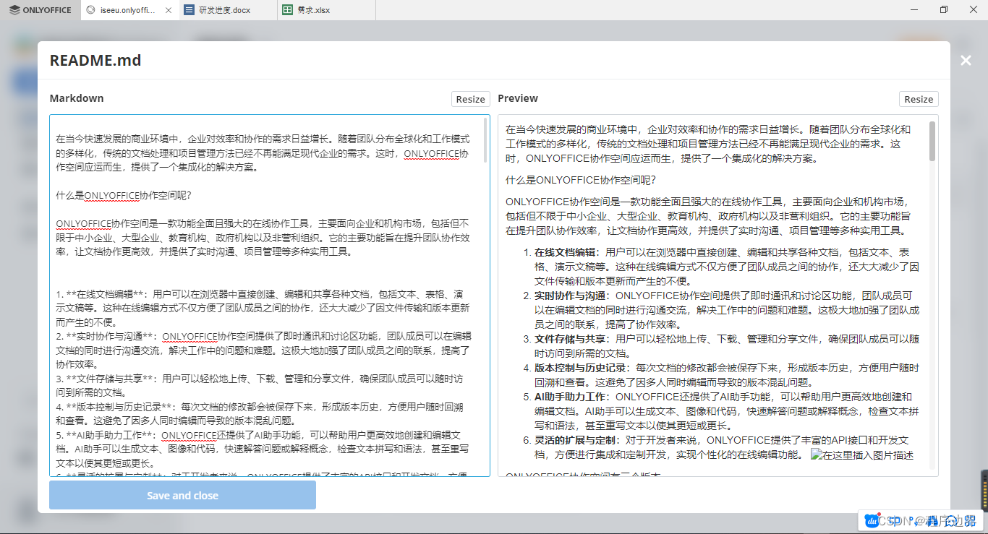
Task: Click preview bold item 版本控制与历史记录
Action: pyautogui.click(x=580, y=368)
